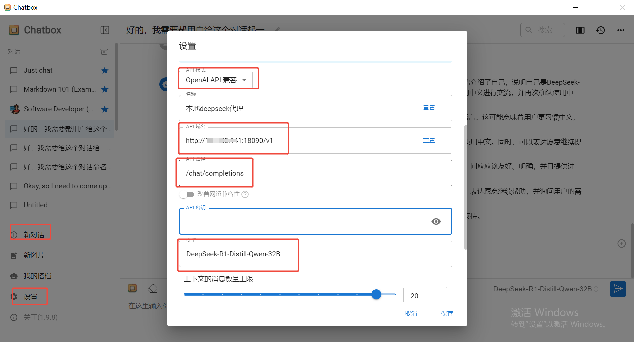This screenshot has width=634, height=342.
Task: Click the archive conversations icon beside 对话
Action: (x=104, y=52)
